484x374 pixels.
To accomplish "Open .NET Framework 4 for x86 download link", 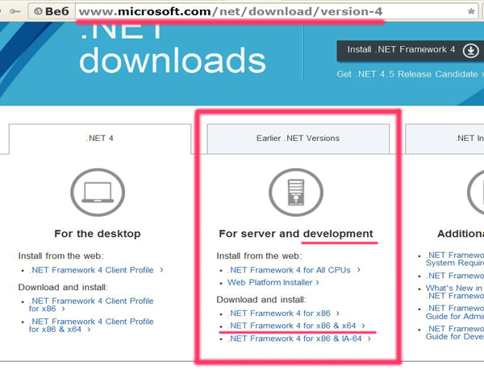I will click(283, 314).
